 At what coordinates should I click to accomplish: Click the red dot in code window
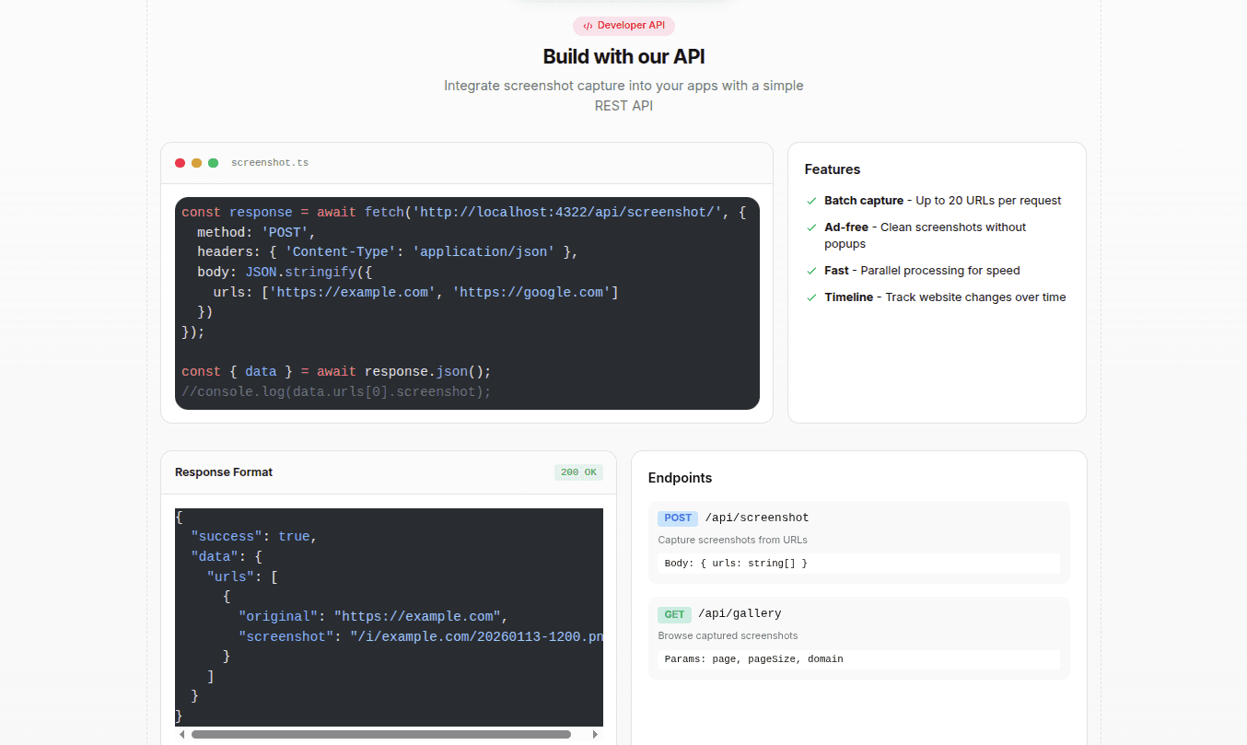tap(181, 163)
